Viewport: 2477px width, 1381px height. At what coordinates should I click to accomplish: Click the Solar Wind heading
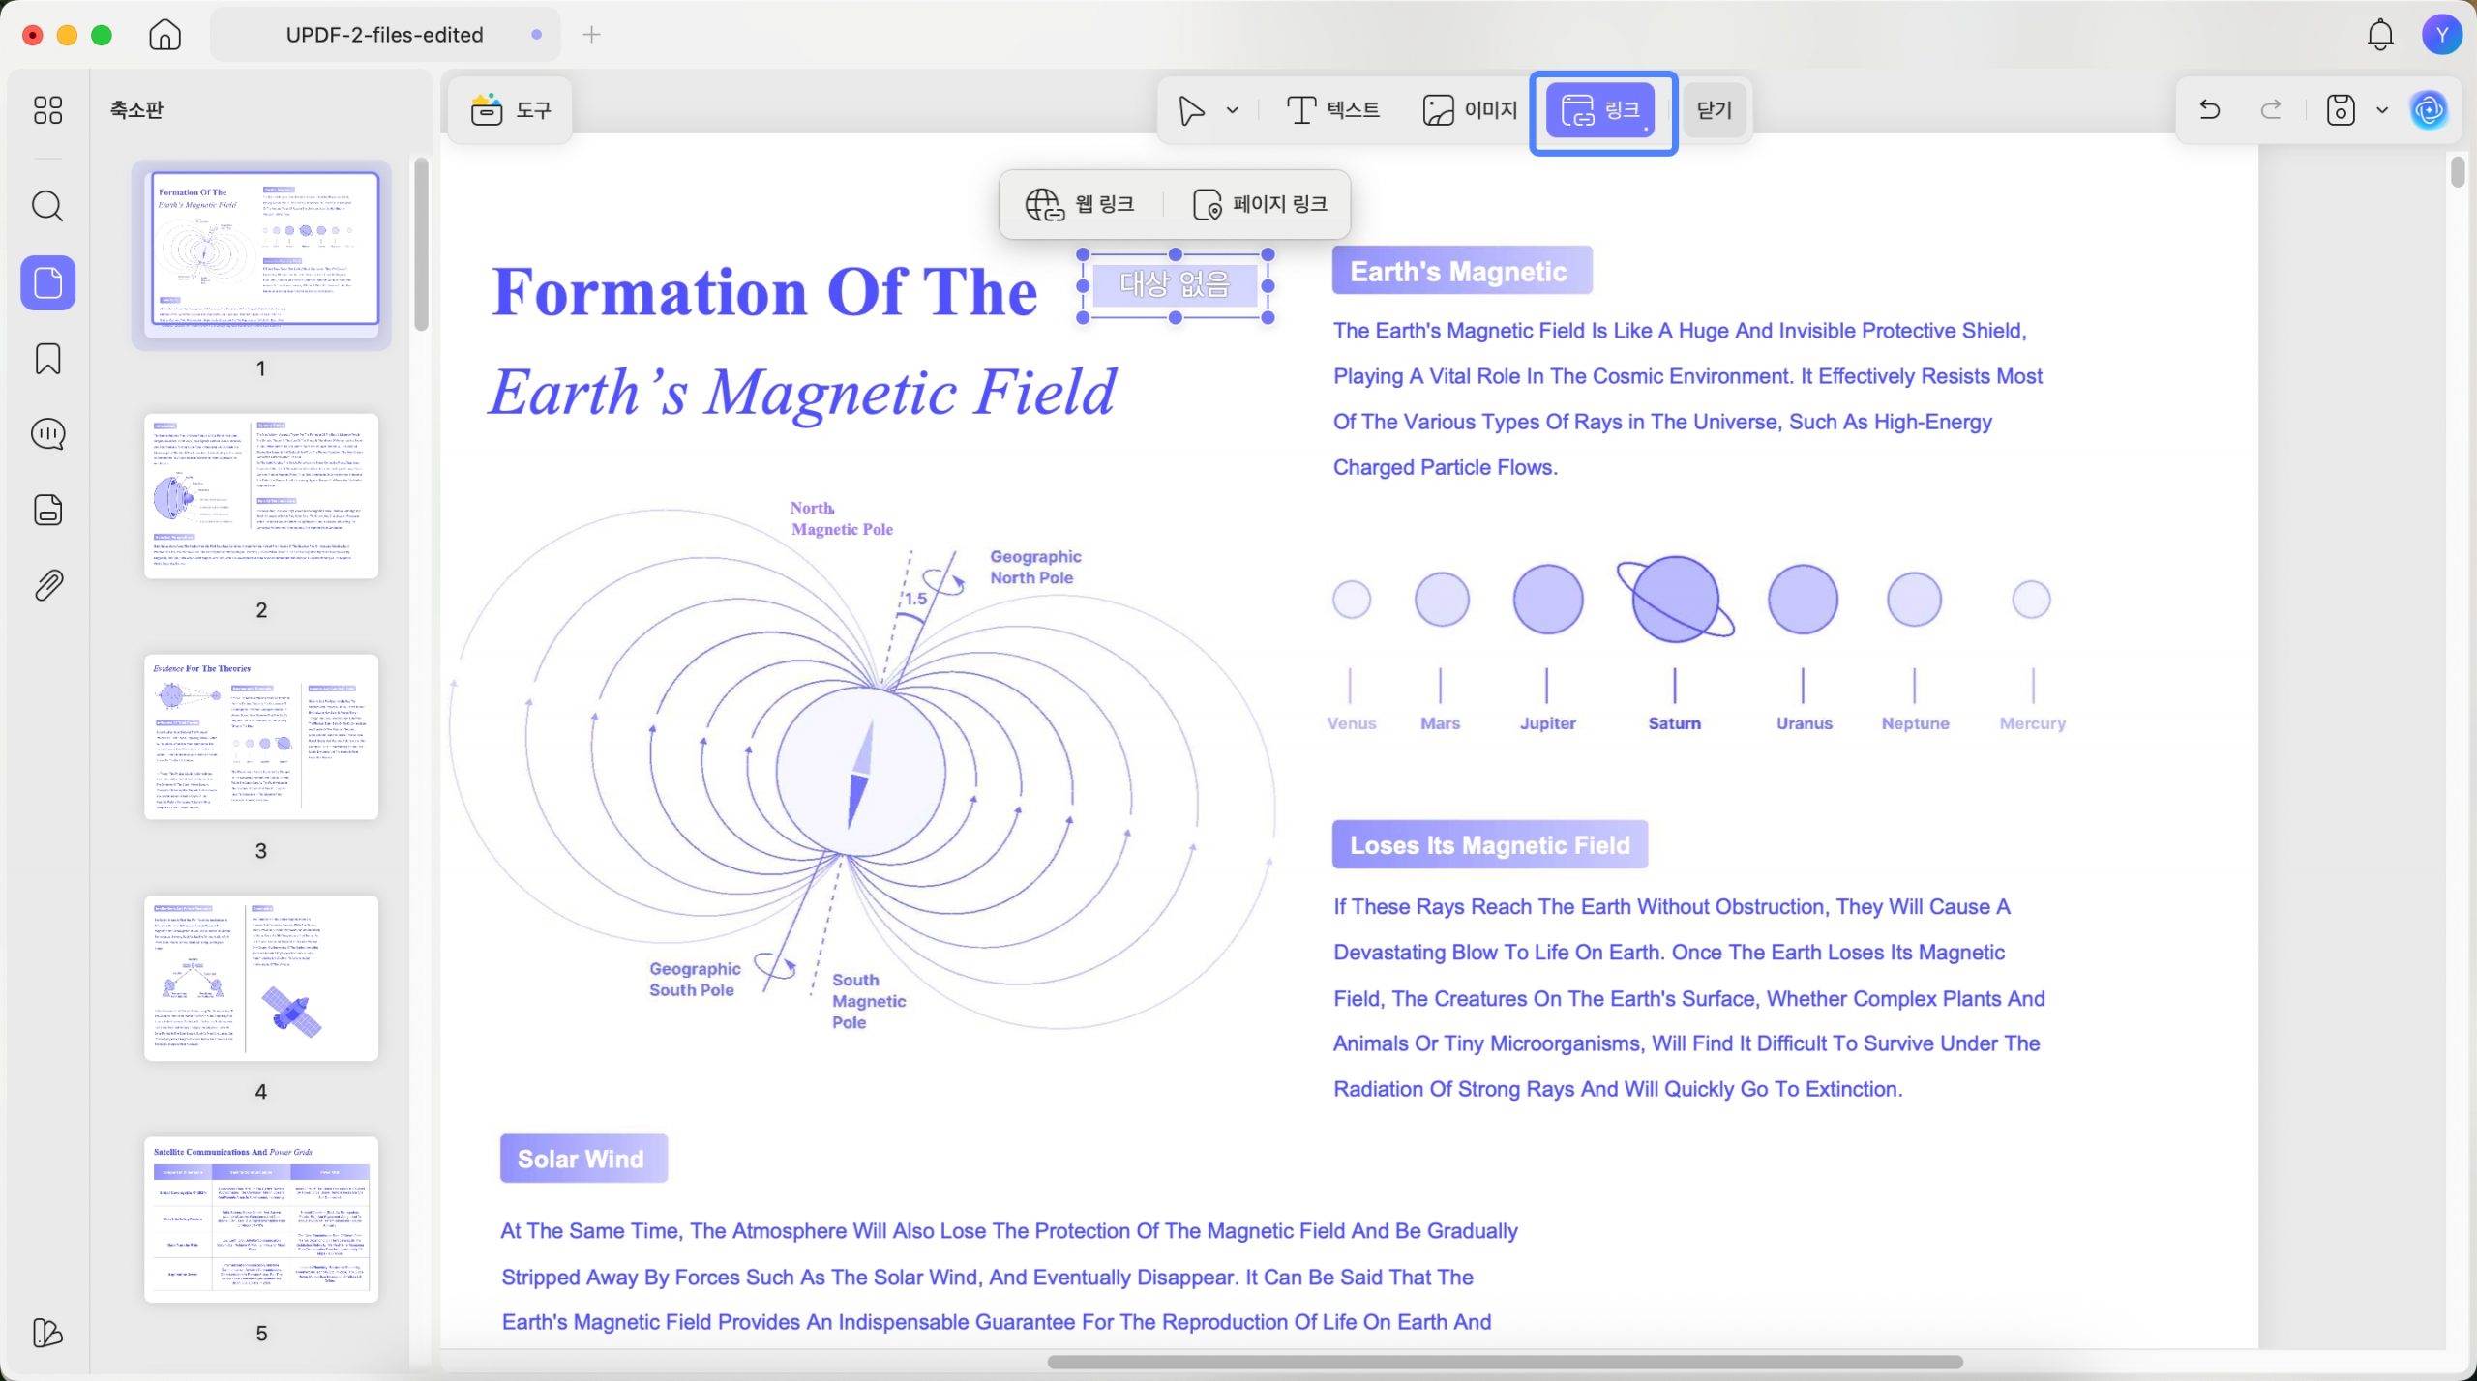coord(582,1159)
